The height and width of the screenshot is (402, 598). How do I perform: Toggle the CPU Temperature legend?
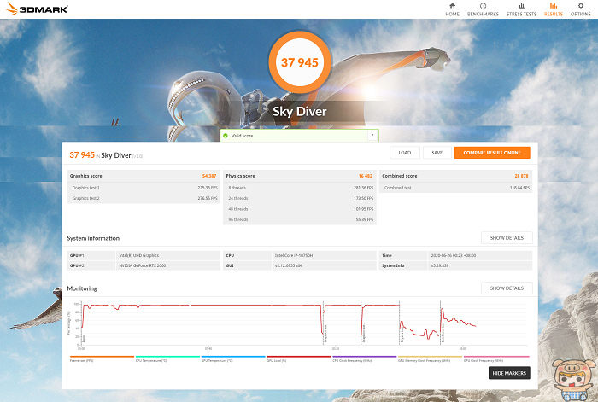click(167, 358)
